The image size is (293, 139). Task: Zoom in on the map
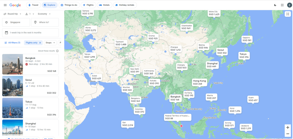pos(288,128)
